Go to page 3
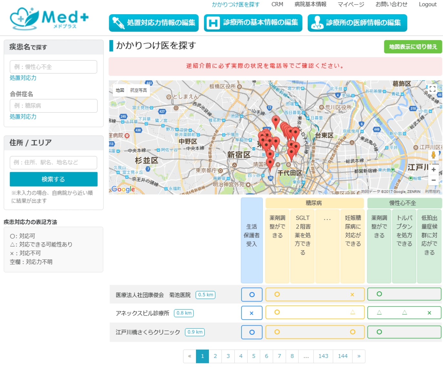 coord(228,356)
